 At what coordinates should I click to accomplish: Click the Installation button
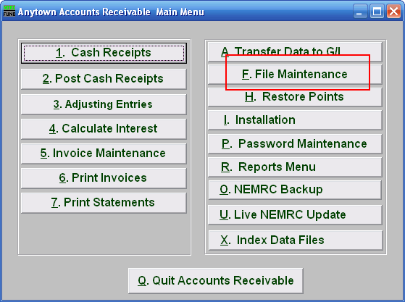(295, 120)
